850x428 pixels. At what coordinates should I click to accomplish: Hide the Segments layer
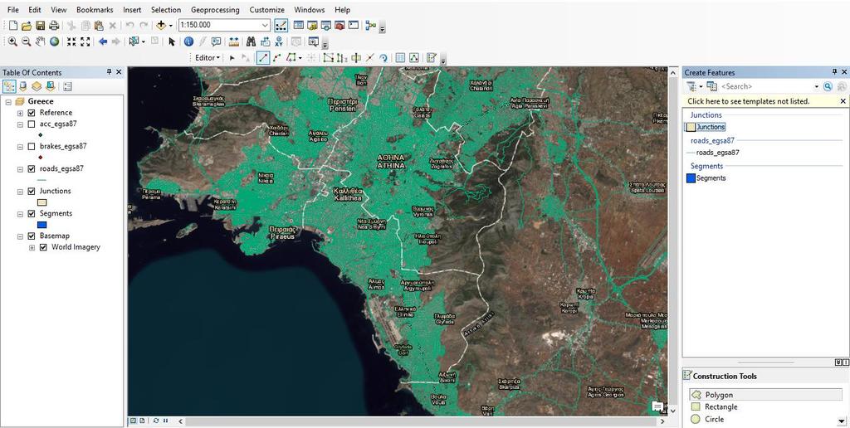click(x=32, y=214)
